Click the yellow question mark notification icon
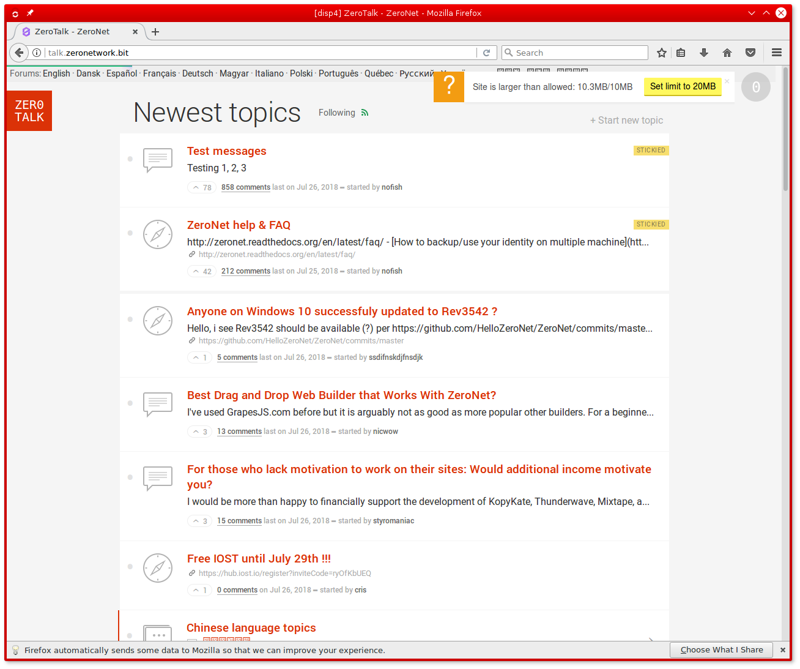 coord(448,86)
